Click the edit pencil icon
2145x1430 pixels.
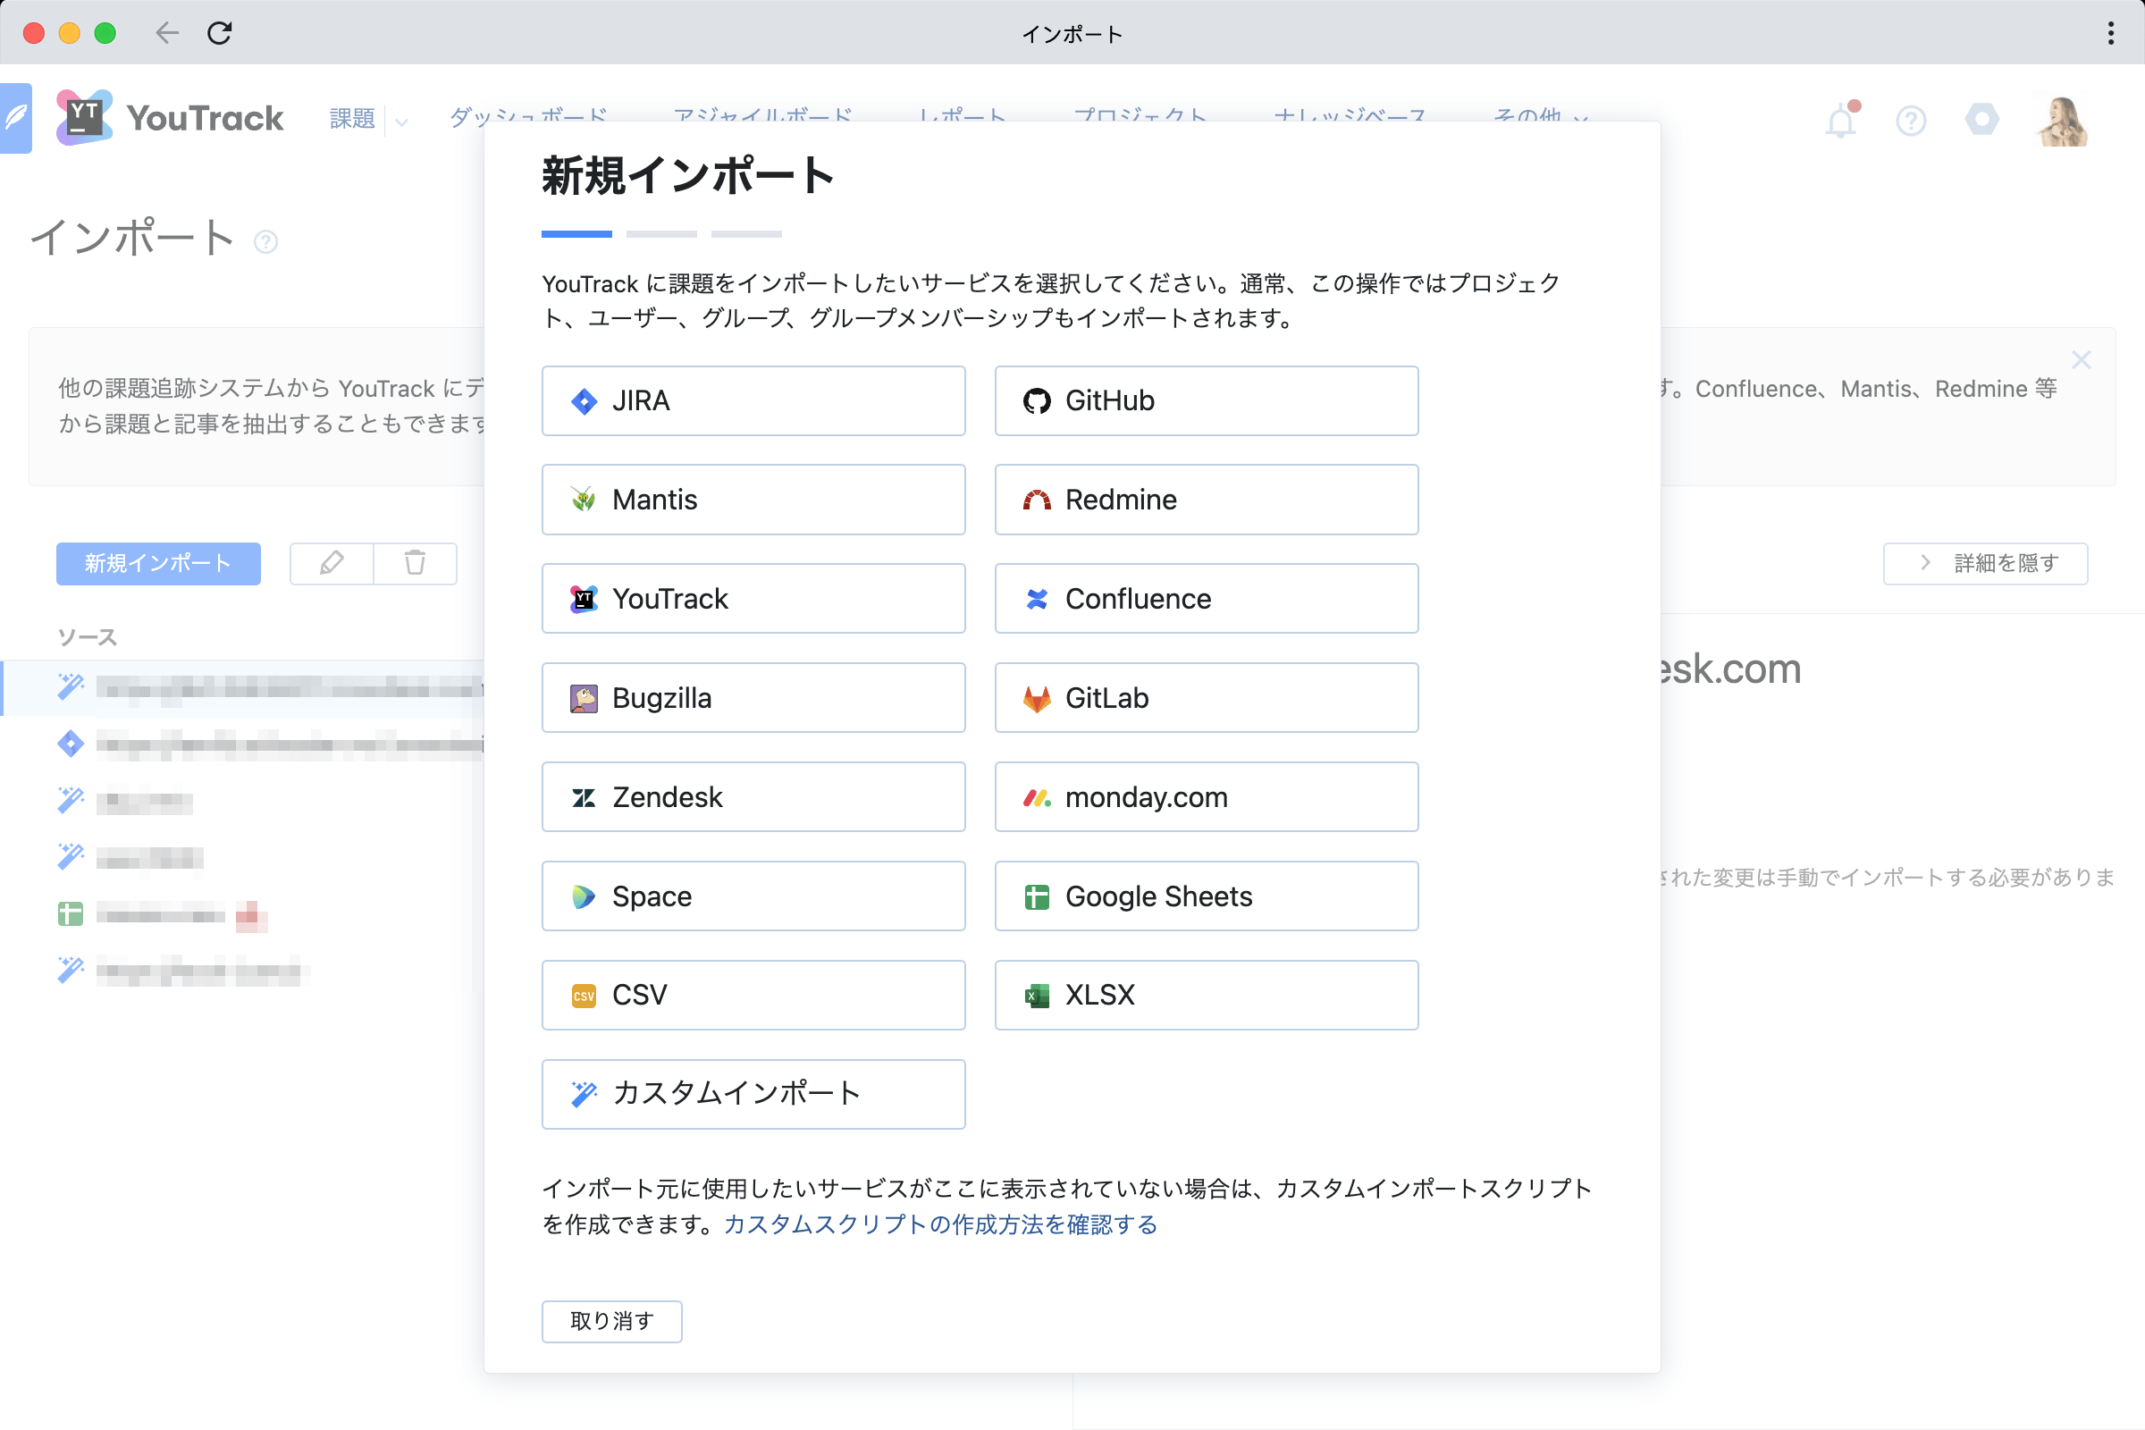pyautogui.click(x=331, y=564)
